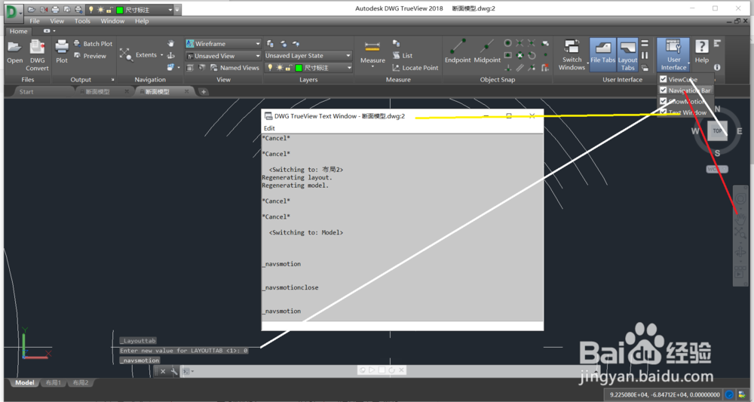Expand the Output panel dialog launcher arrow

point(113,80)
